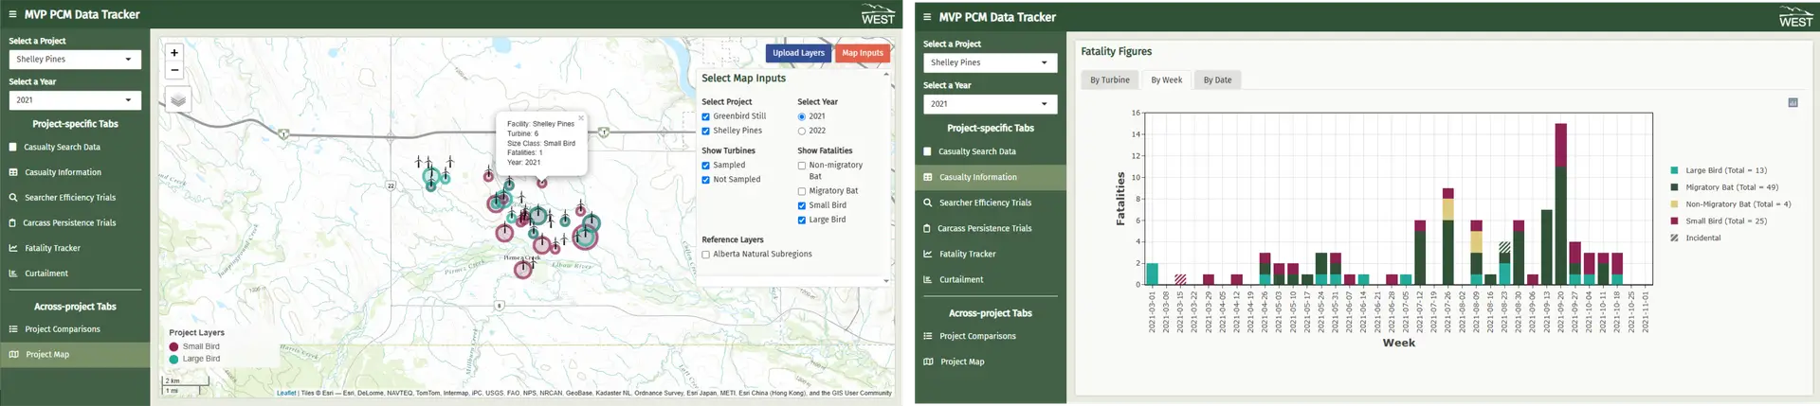1820x406 pixels.
Task: Open the Select a Year dropdown beside the chart
Action: (990, 104)
